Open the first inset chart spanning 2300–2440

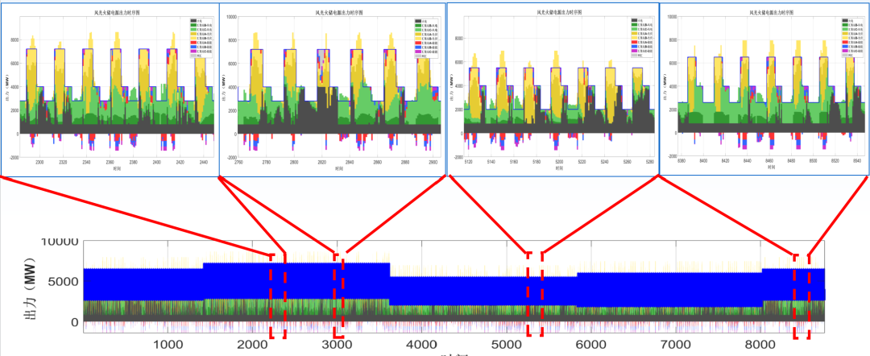pyautogui.click(x=109, y=89)
